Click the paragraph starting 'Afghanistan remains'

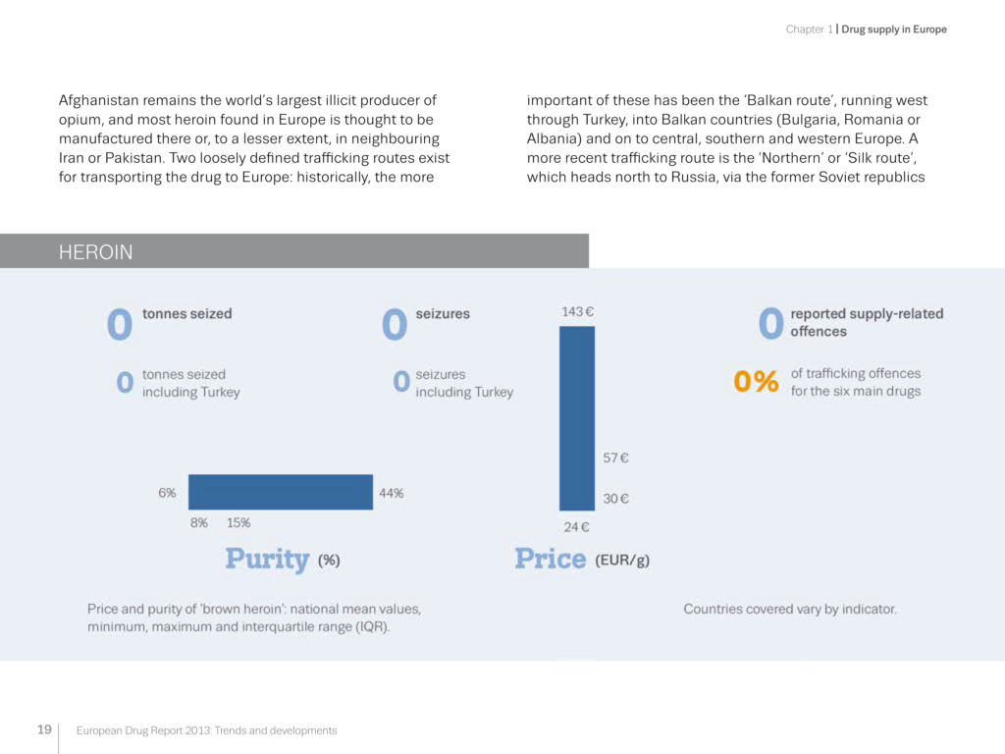coord(247,138)
